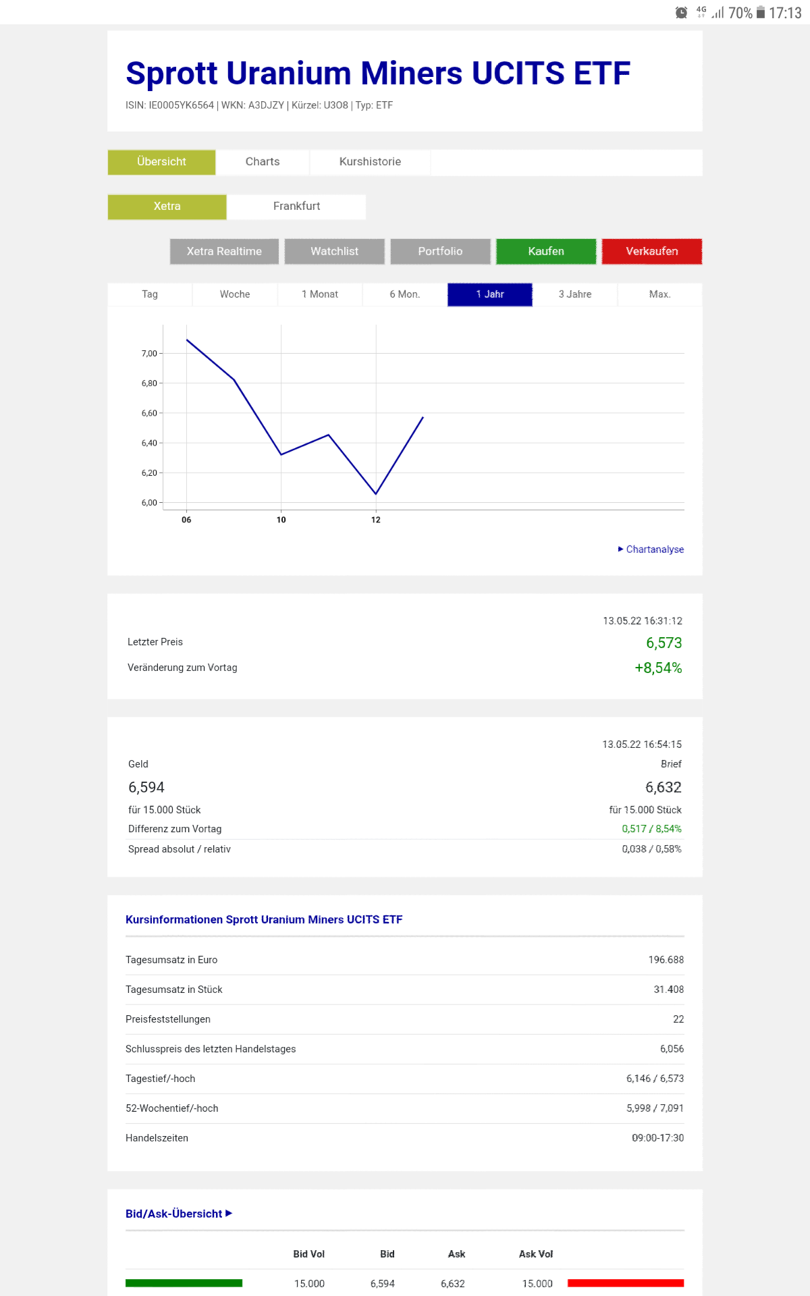Click the green bid volume bar

click(x=184, y=1283)
